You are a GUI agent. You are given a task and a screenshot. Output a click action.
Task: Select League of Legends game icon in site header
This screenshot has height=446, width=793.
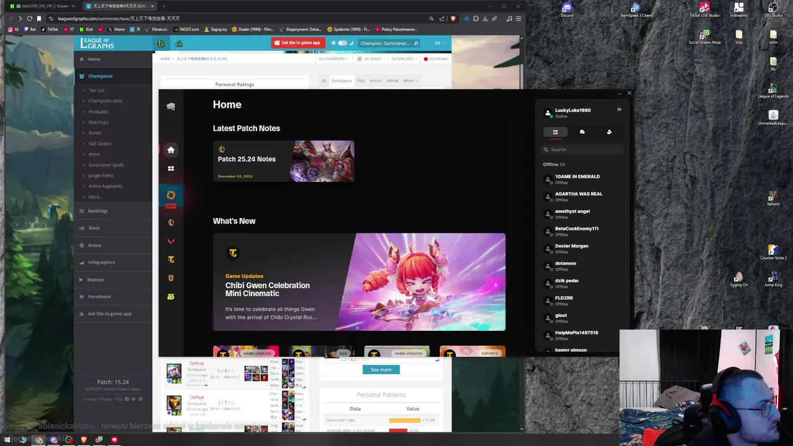(x=161, y=43)
